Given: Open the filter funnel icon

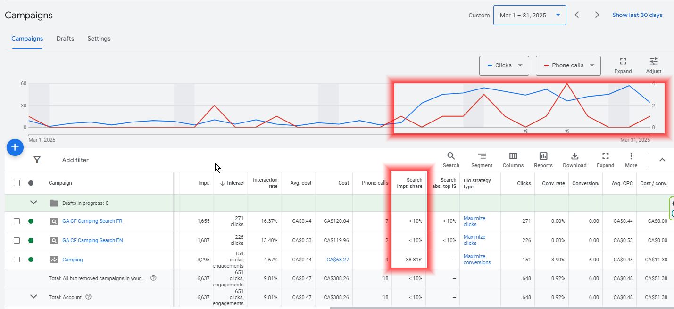Looking at the screenshot, I should 37,160.
